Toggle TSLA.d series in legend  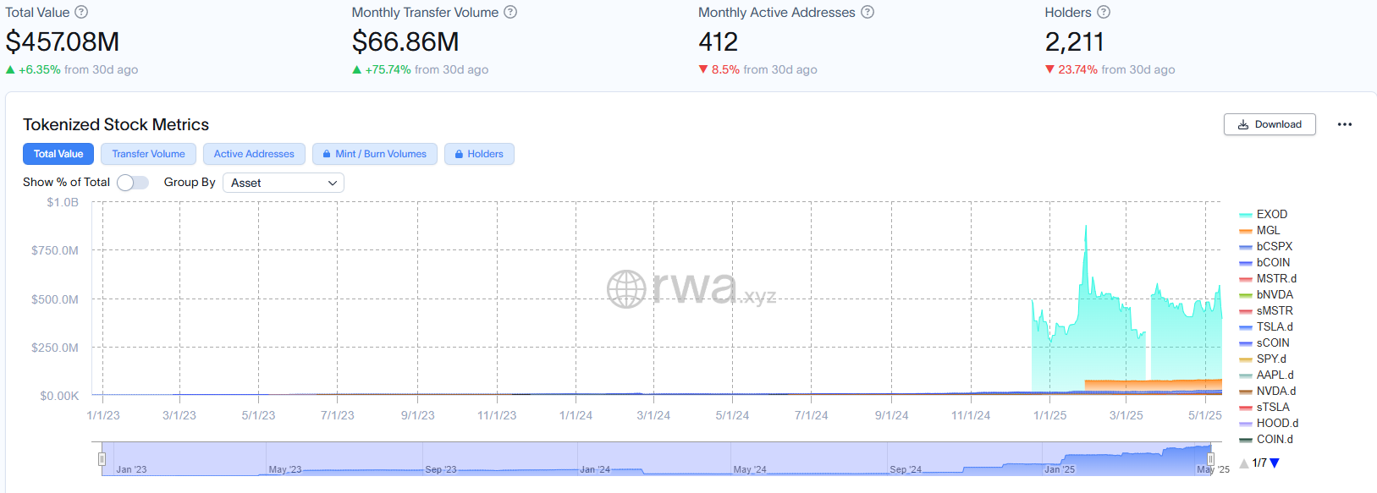click(x=1266, y=326)
